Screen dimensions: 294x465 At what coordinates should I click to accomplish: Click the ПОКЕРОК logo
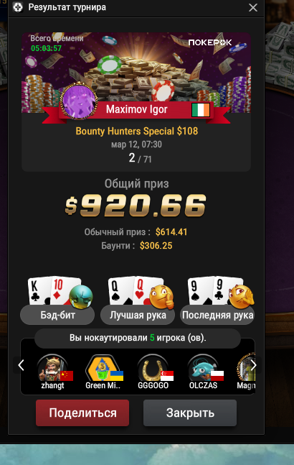[210, 42]
